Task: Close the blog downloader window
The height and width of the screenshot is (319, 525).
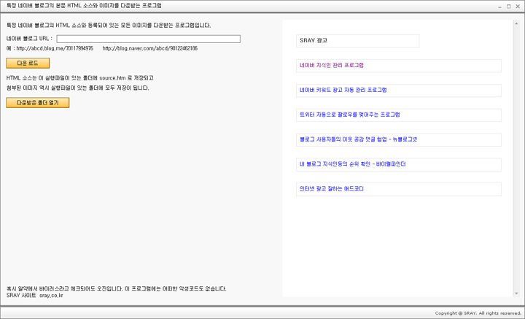Action: click(x=518, y=6)
